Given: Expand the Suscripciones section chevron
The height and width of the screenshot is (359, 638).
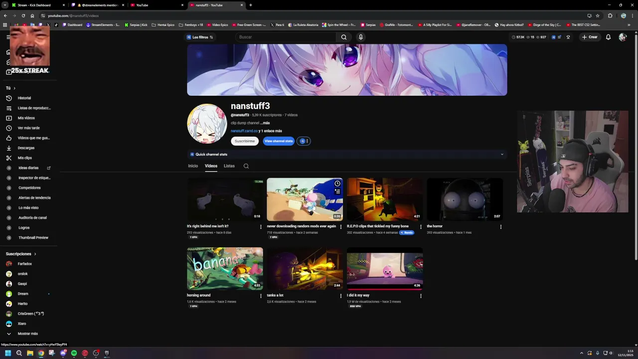Looking at the screenshot, I should (x=35, y=254).
